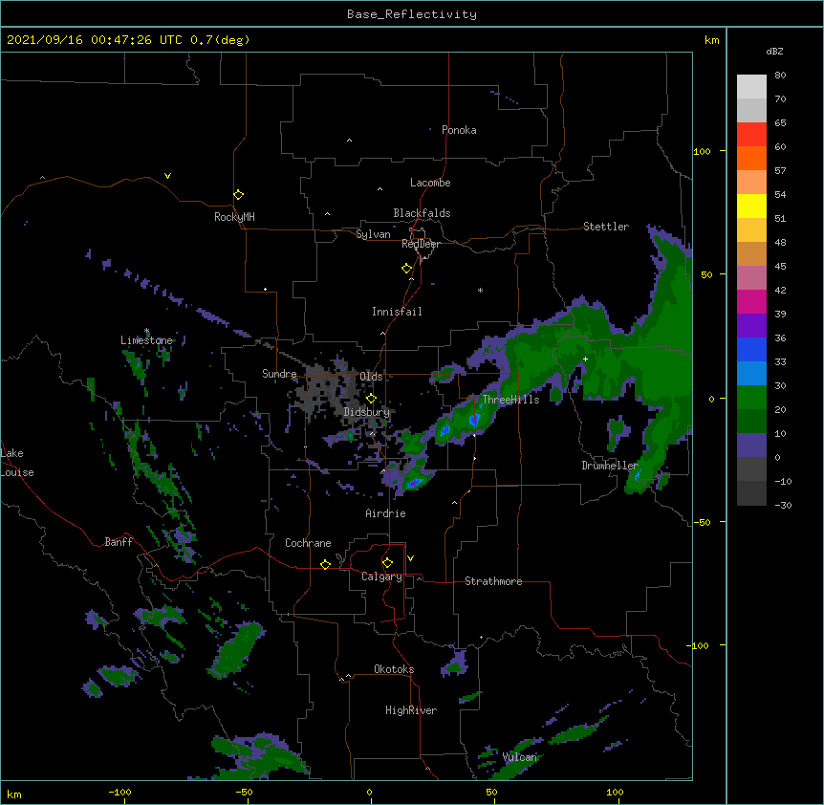Click the 80 dBZ light gray swatch
The height and width of the screenshot is (805, 824).
click(x=751, y=87)
